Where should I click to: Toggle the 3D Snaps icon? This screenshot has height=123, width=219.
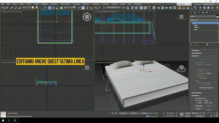[88, 8]
